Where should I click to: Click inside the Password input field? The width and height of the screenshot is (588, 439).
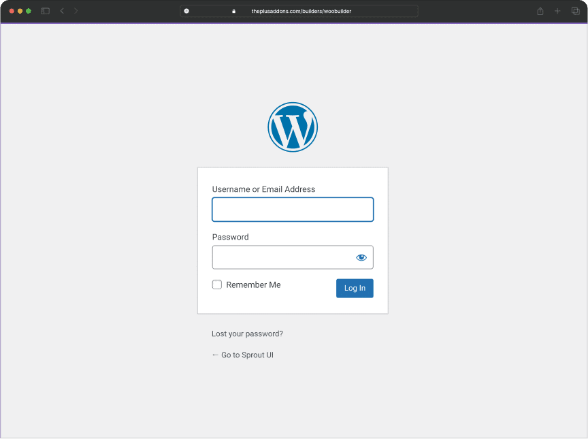coord(286,257)
